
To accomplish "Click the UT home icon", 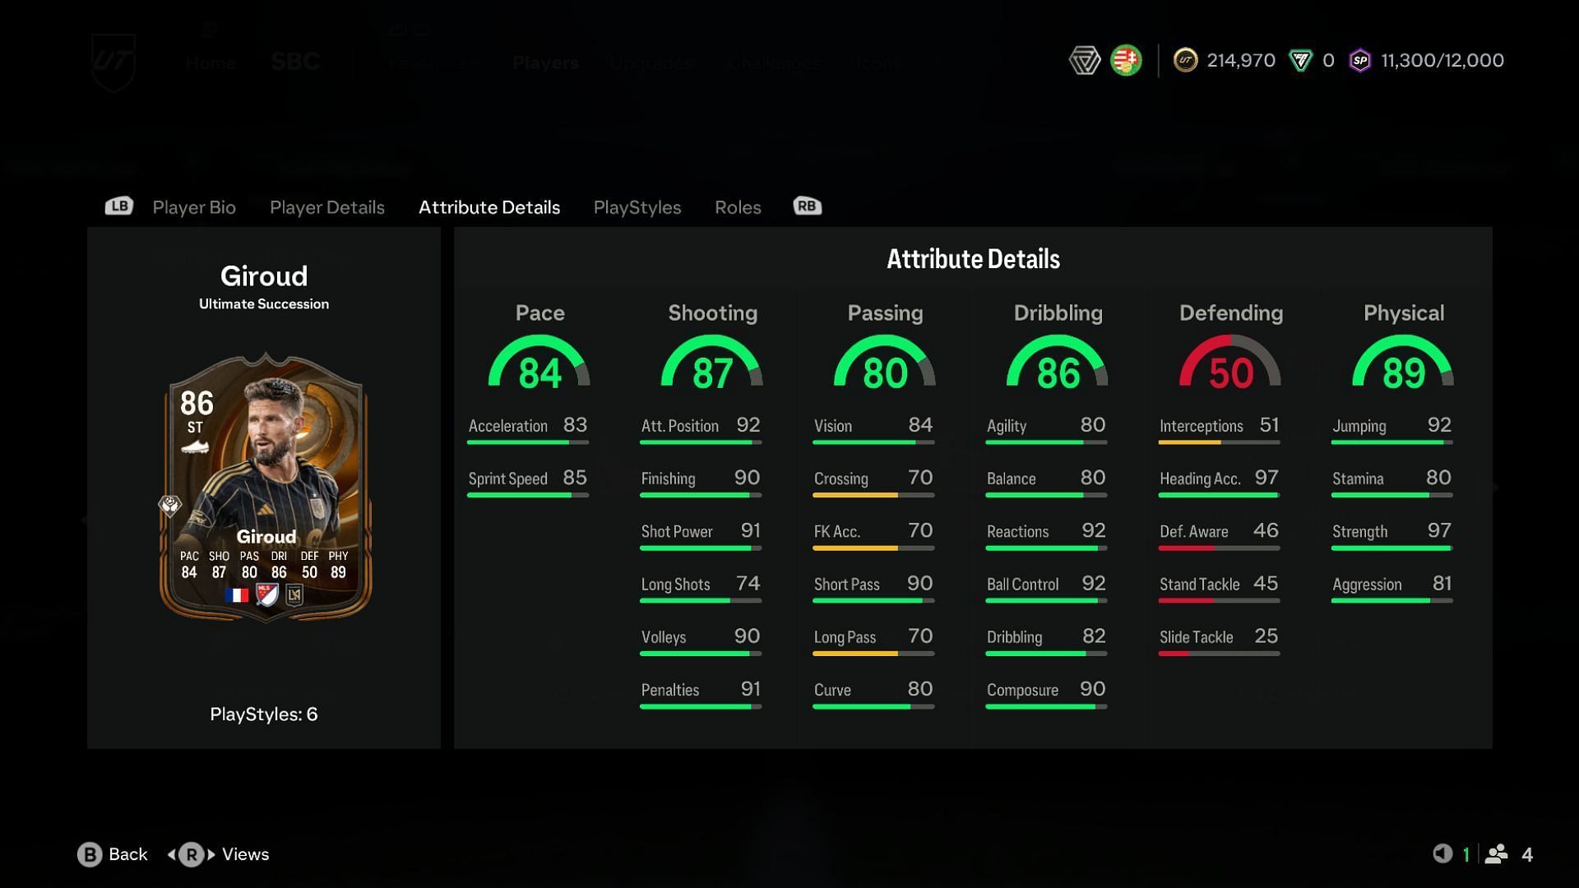I will (113, 60).
